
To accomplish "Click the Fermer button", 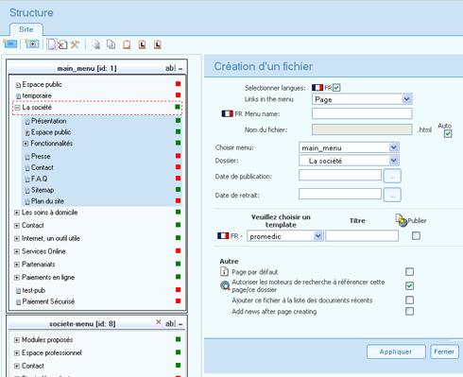I will [444, 351].
